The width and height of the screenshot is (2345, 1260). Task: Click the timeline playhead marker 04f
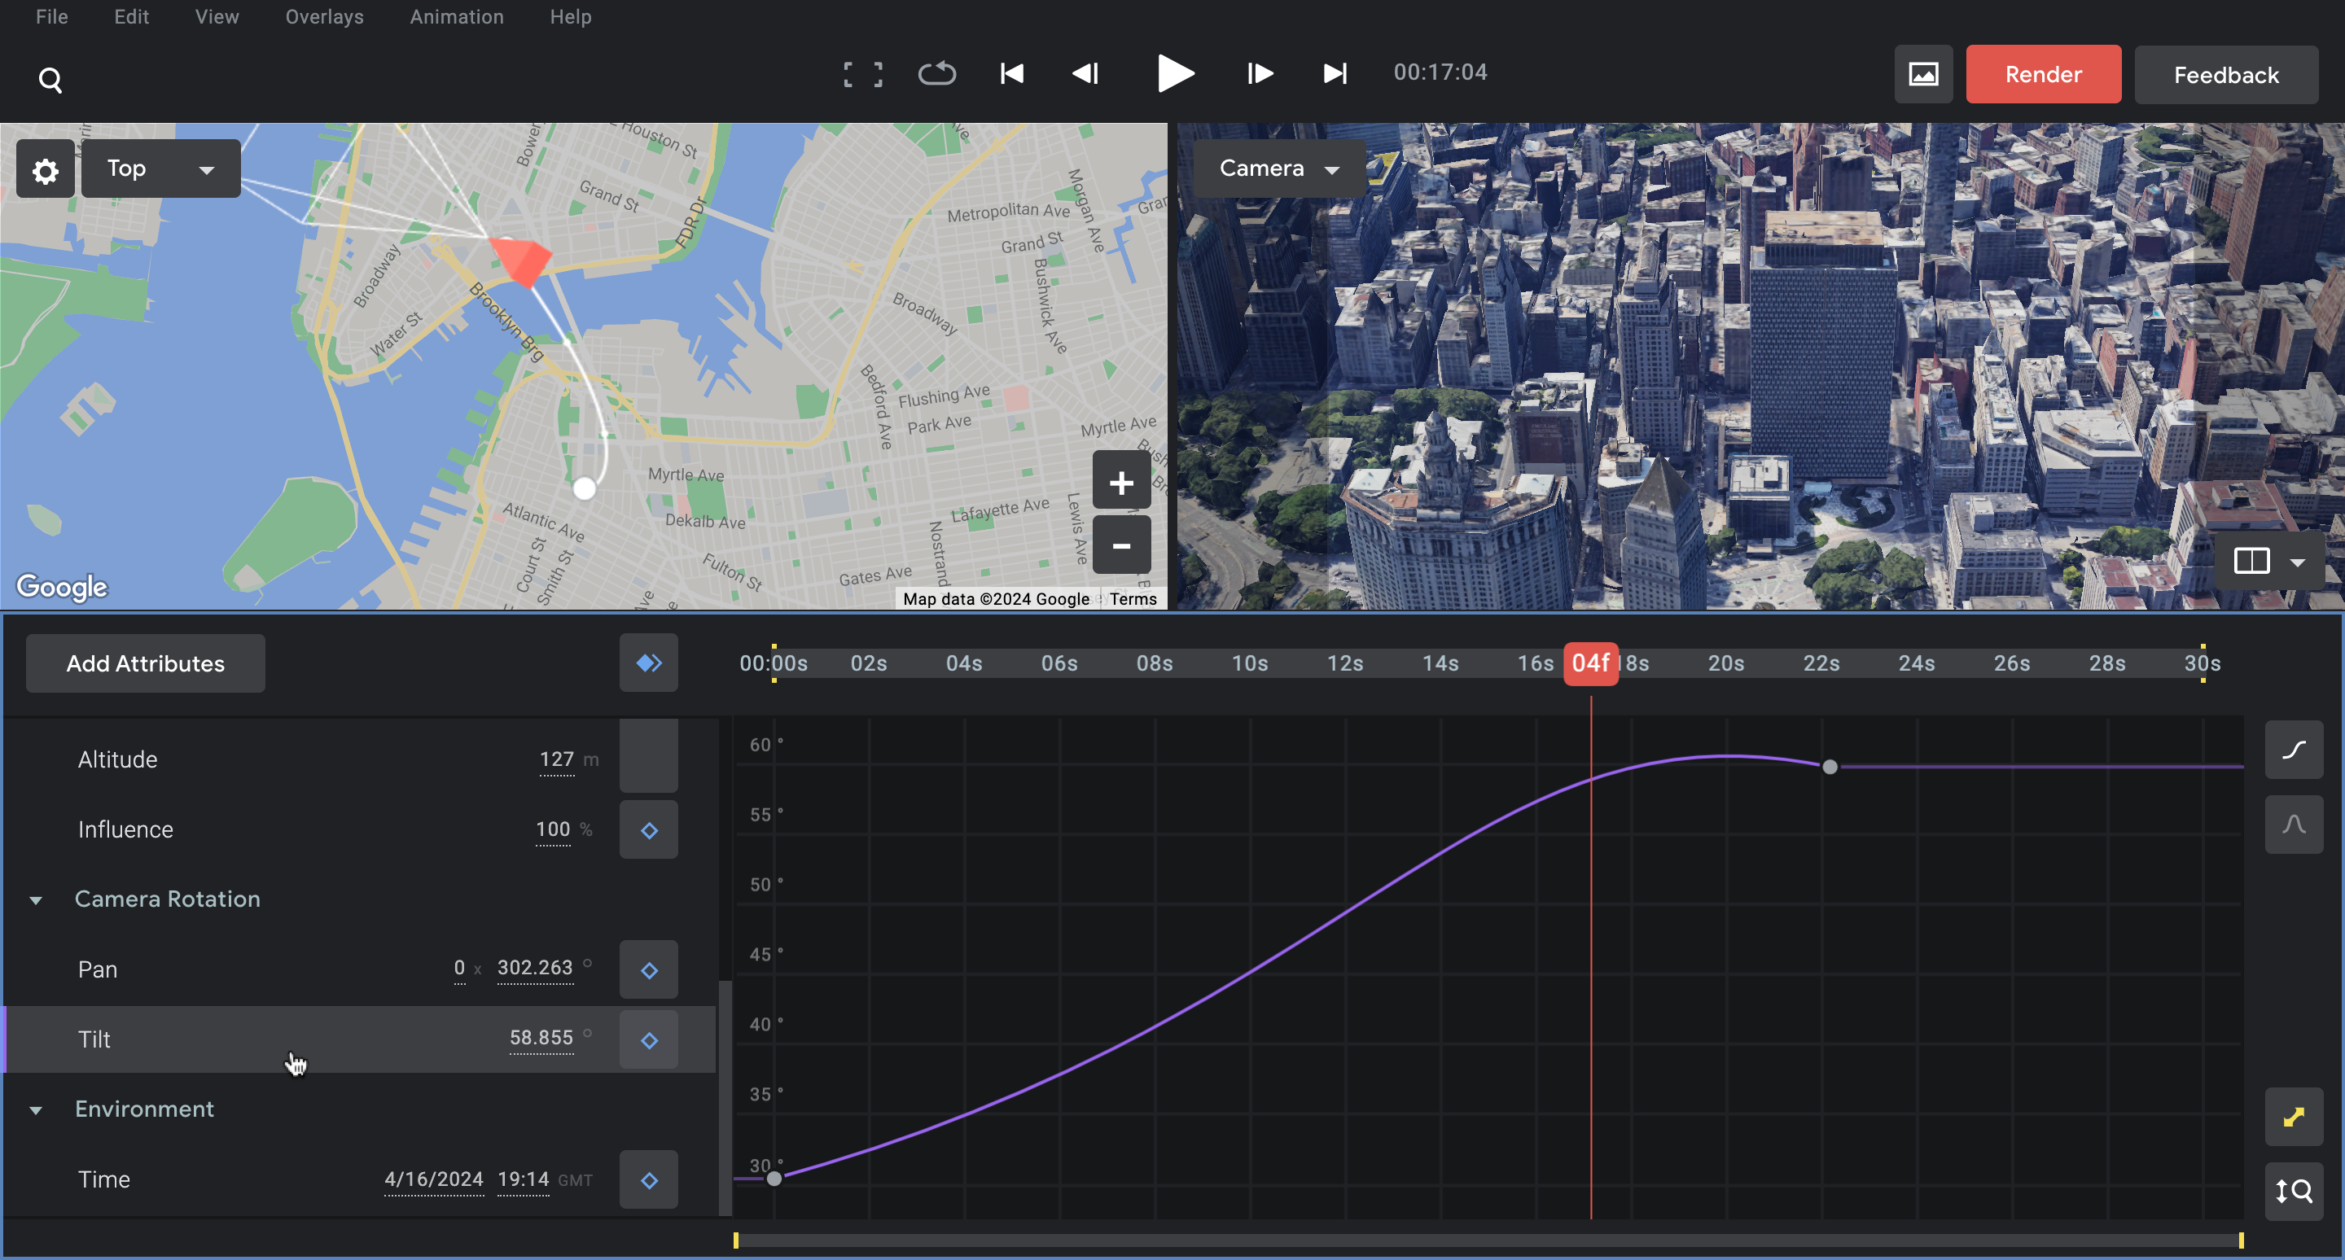1590,663
